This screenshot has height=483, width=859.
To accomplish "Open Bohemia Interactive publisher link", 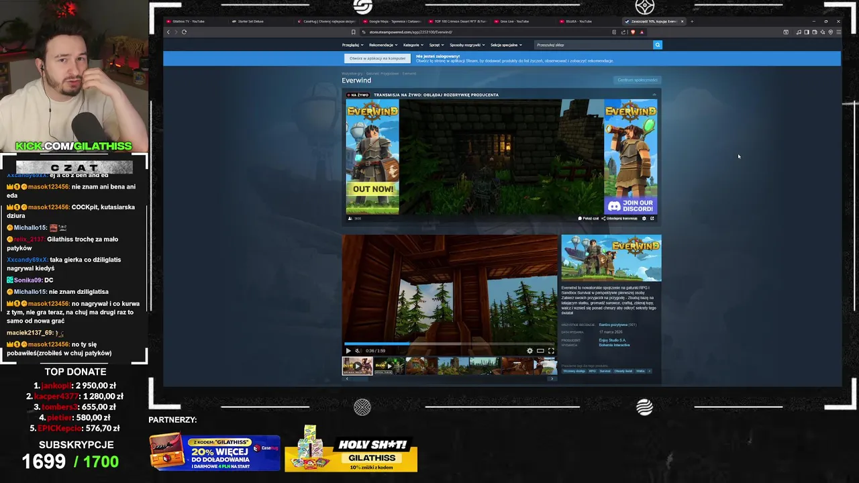I will (614, 345).
